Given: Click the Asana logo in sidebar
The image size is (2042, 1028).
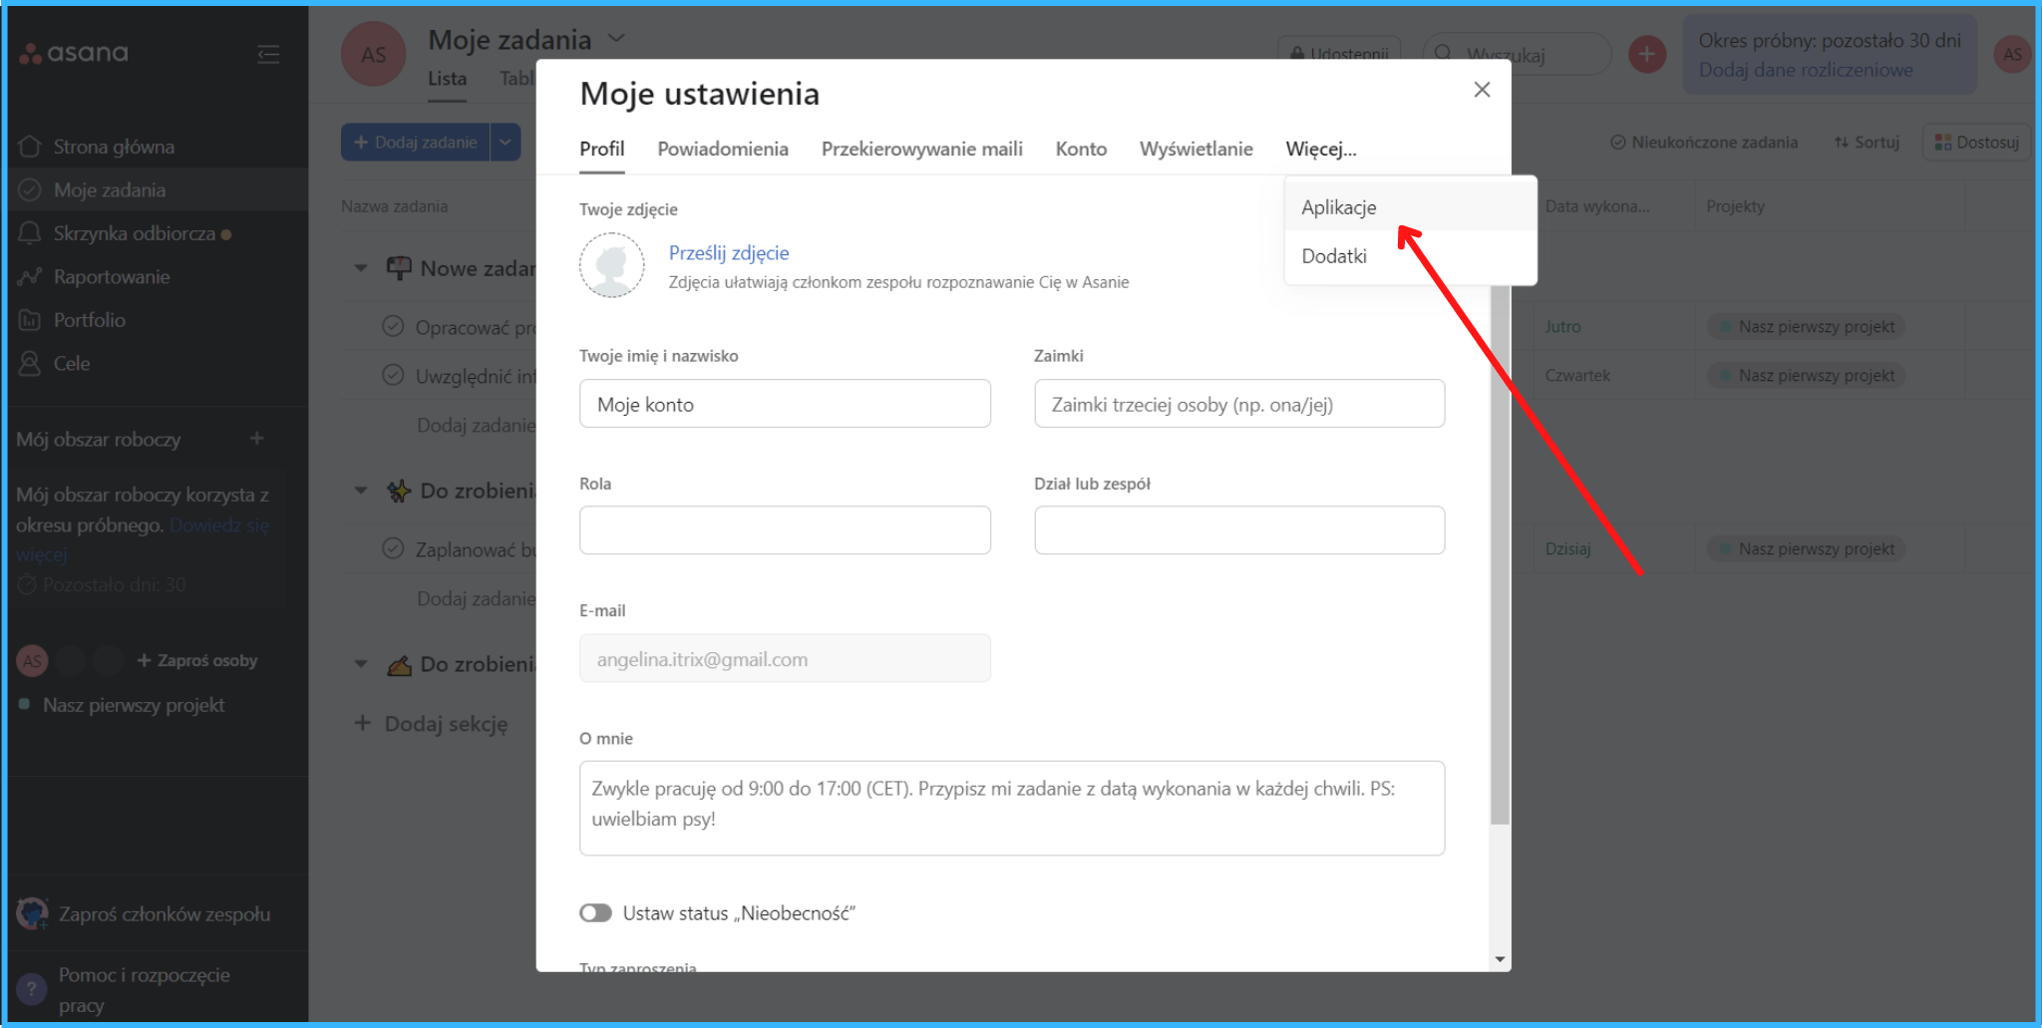Looking at the screenshot, I should click(x=74, y=53).
